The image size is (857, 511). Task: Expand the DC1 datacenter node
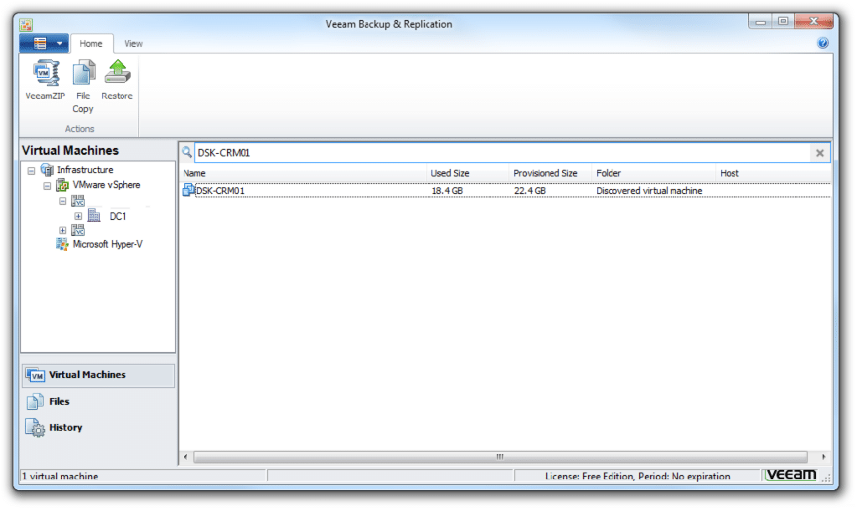[78, 217]
